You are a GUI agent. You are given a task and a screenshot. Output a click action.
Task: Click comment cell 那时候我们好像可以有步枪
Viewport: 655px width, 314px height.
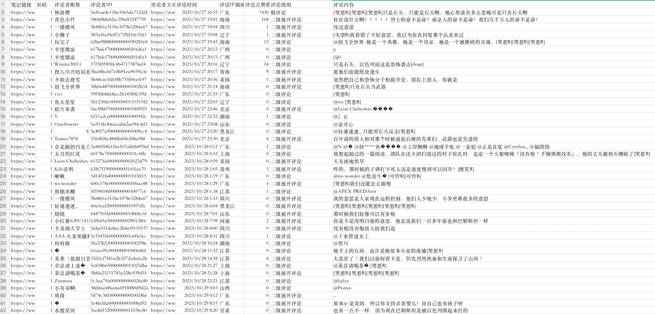493,214
